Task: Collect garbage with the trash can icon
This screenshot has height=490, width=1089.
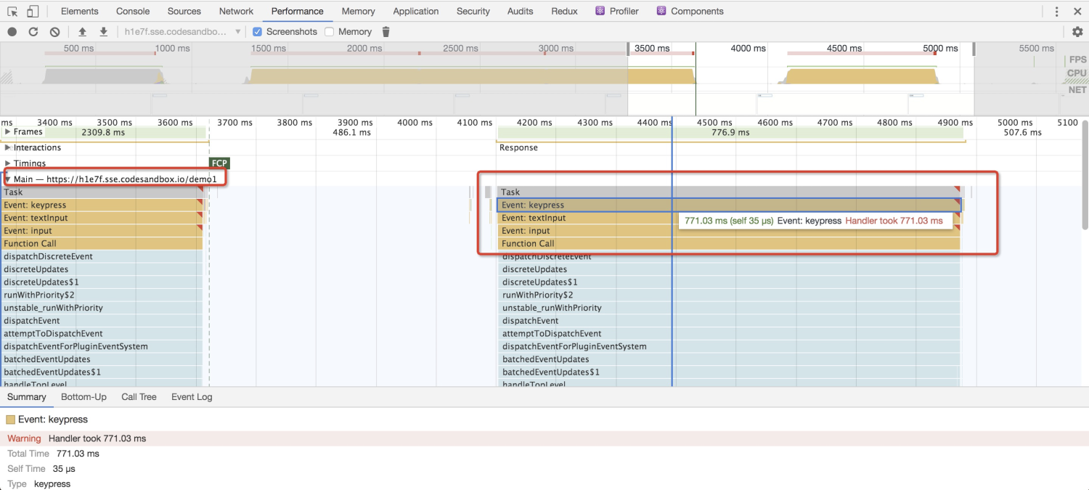Action: click(386, 32)
